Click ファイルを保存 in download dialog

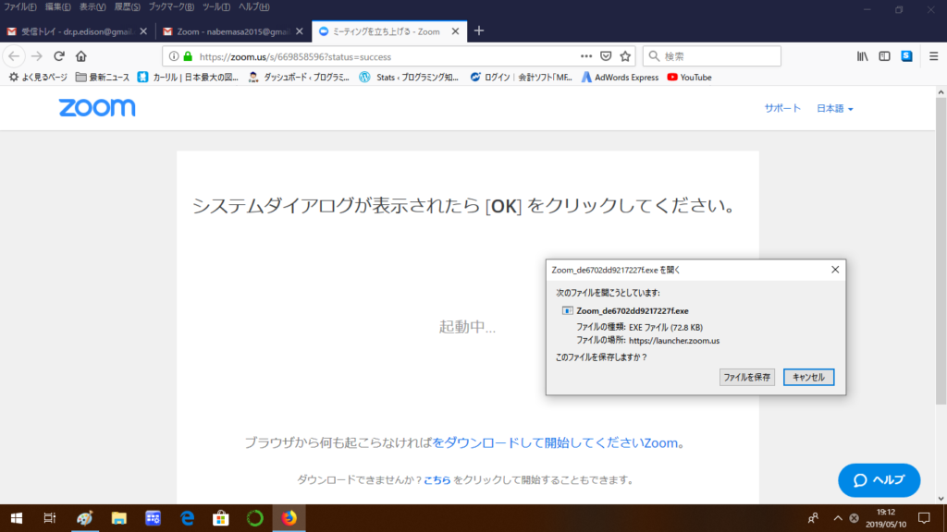[x=747, y=377]
